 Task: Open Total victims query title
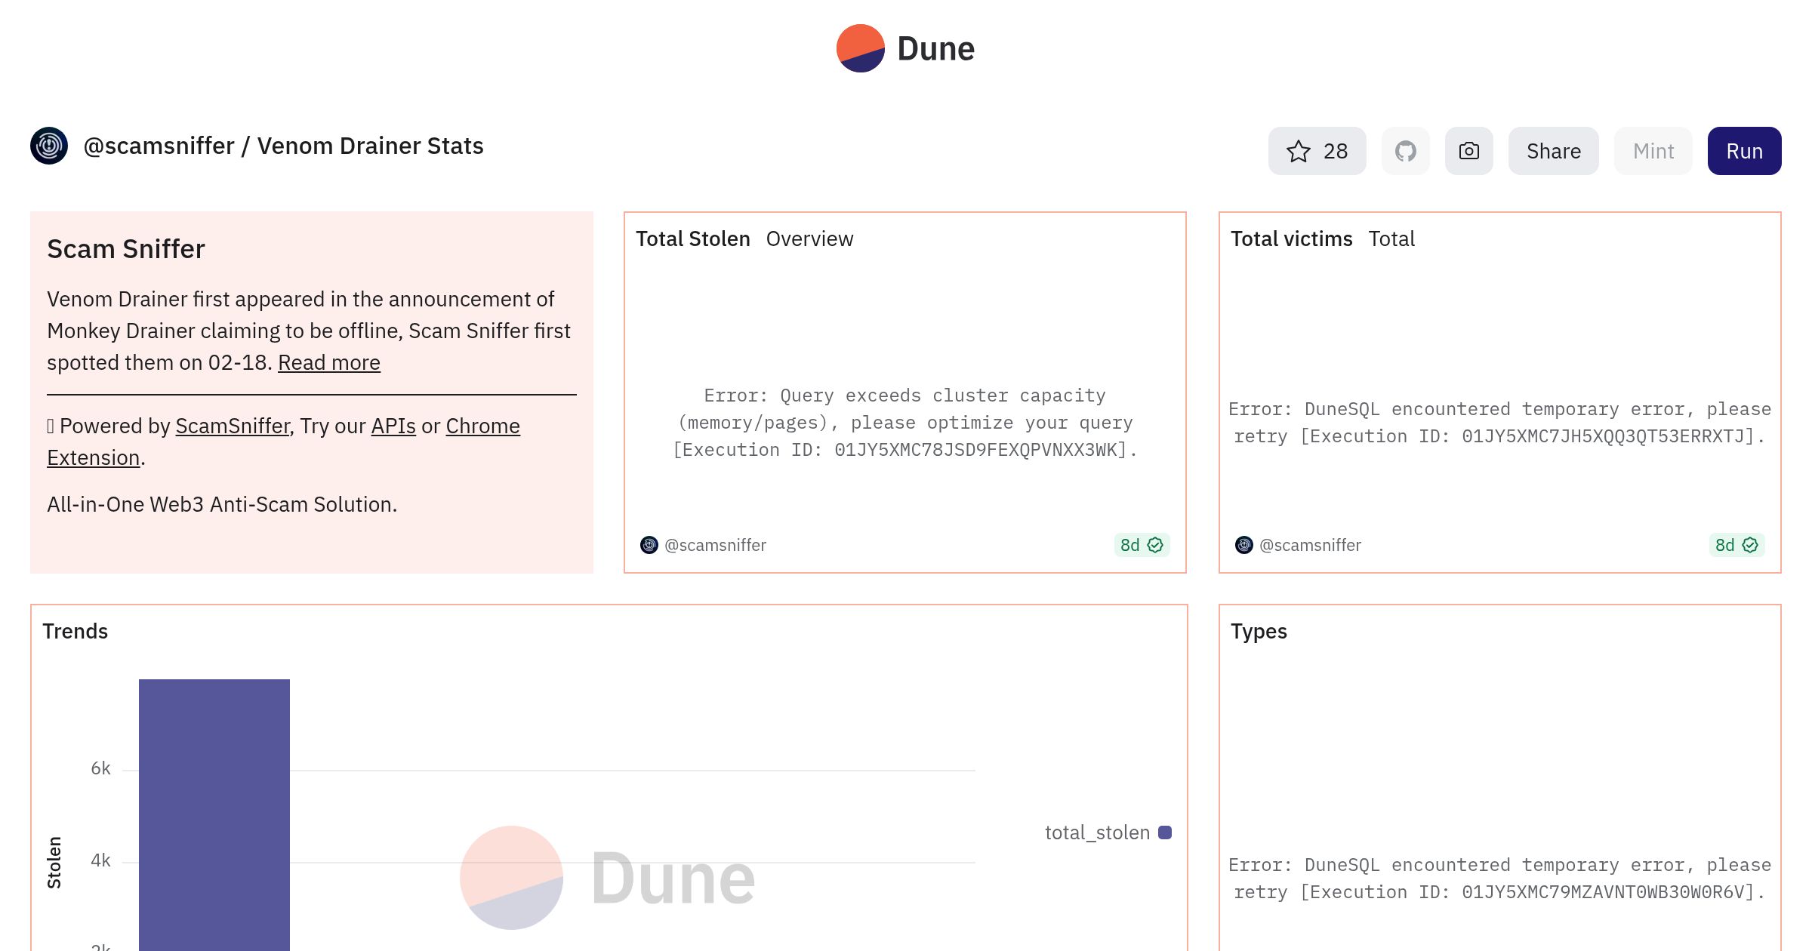1291,239
